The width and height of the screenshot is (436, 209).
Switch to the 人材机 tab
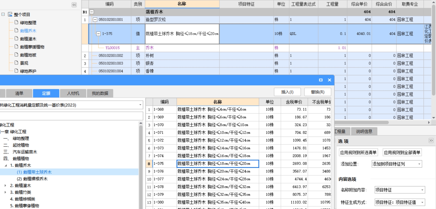tap(73, 93)
